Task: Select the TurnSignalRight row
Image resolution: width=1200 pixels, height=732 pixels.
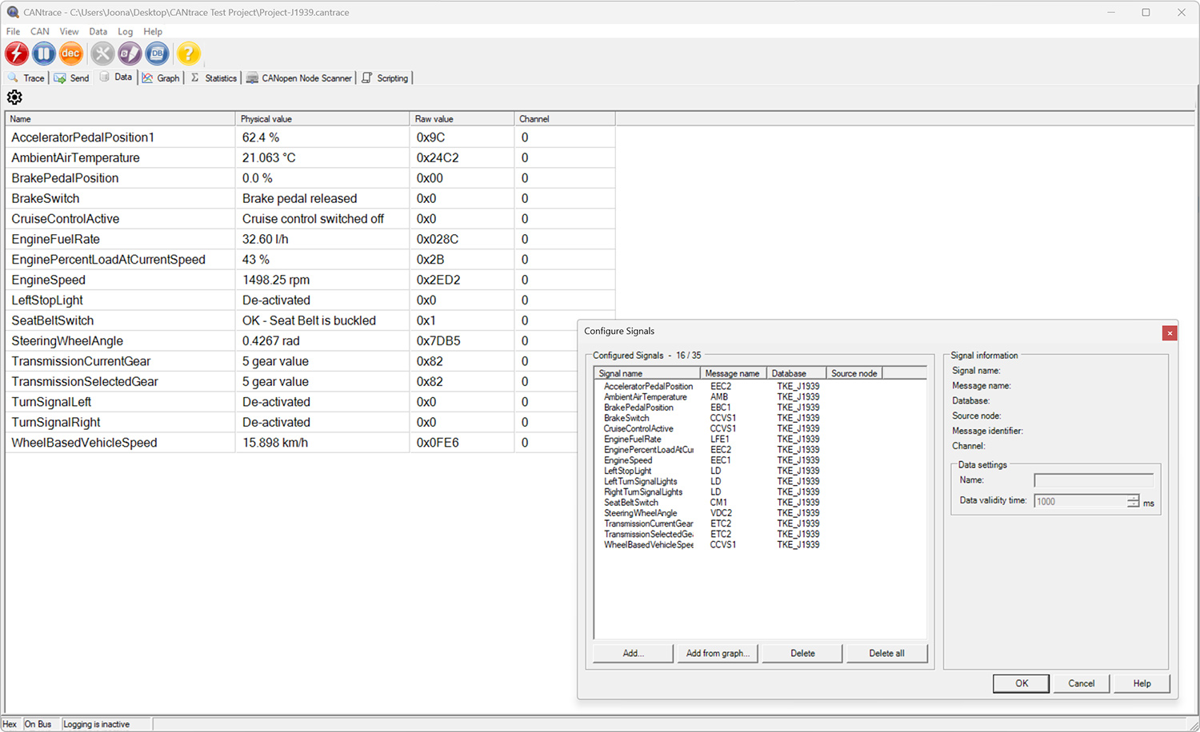Action: pos(310,422)
